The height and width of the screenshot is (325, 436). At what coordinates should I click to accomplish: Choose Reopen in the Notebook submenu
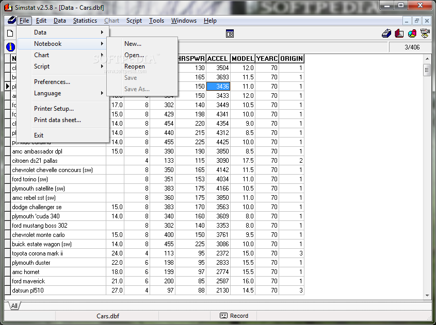142,66
